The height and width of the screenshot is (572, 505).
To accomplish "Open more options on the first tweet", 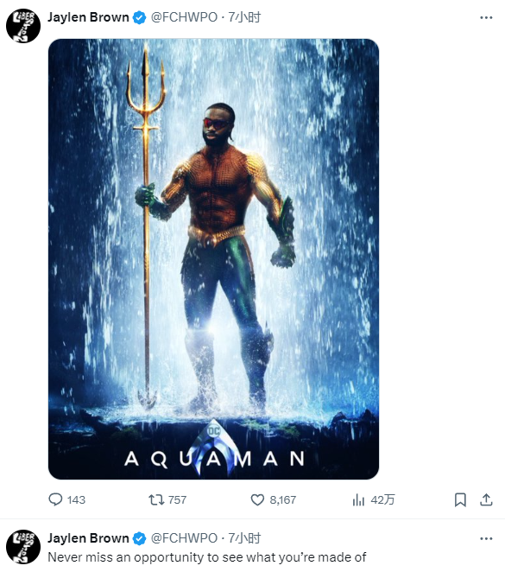I will [x=486, y=17].
